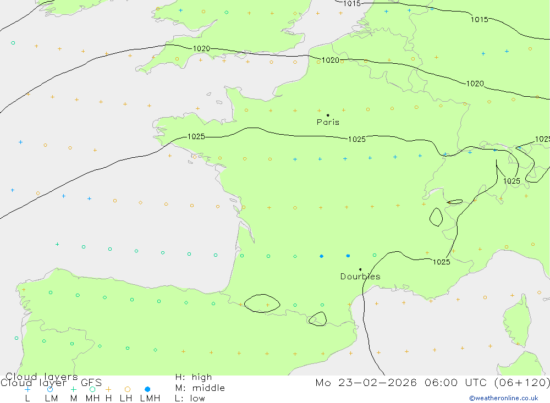Select the 'Paris' city label
The width and height of the screenshot is (550, 403).
pyautogui.click(x=328, y=122)
